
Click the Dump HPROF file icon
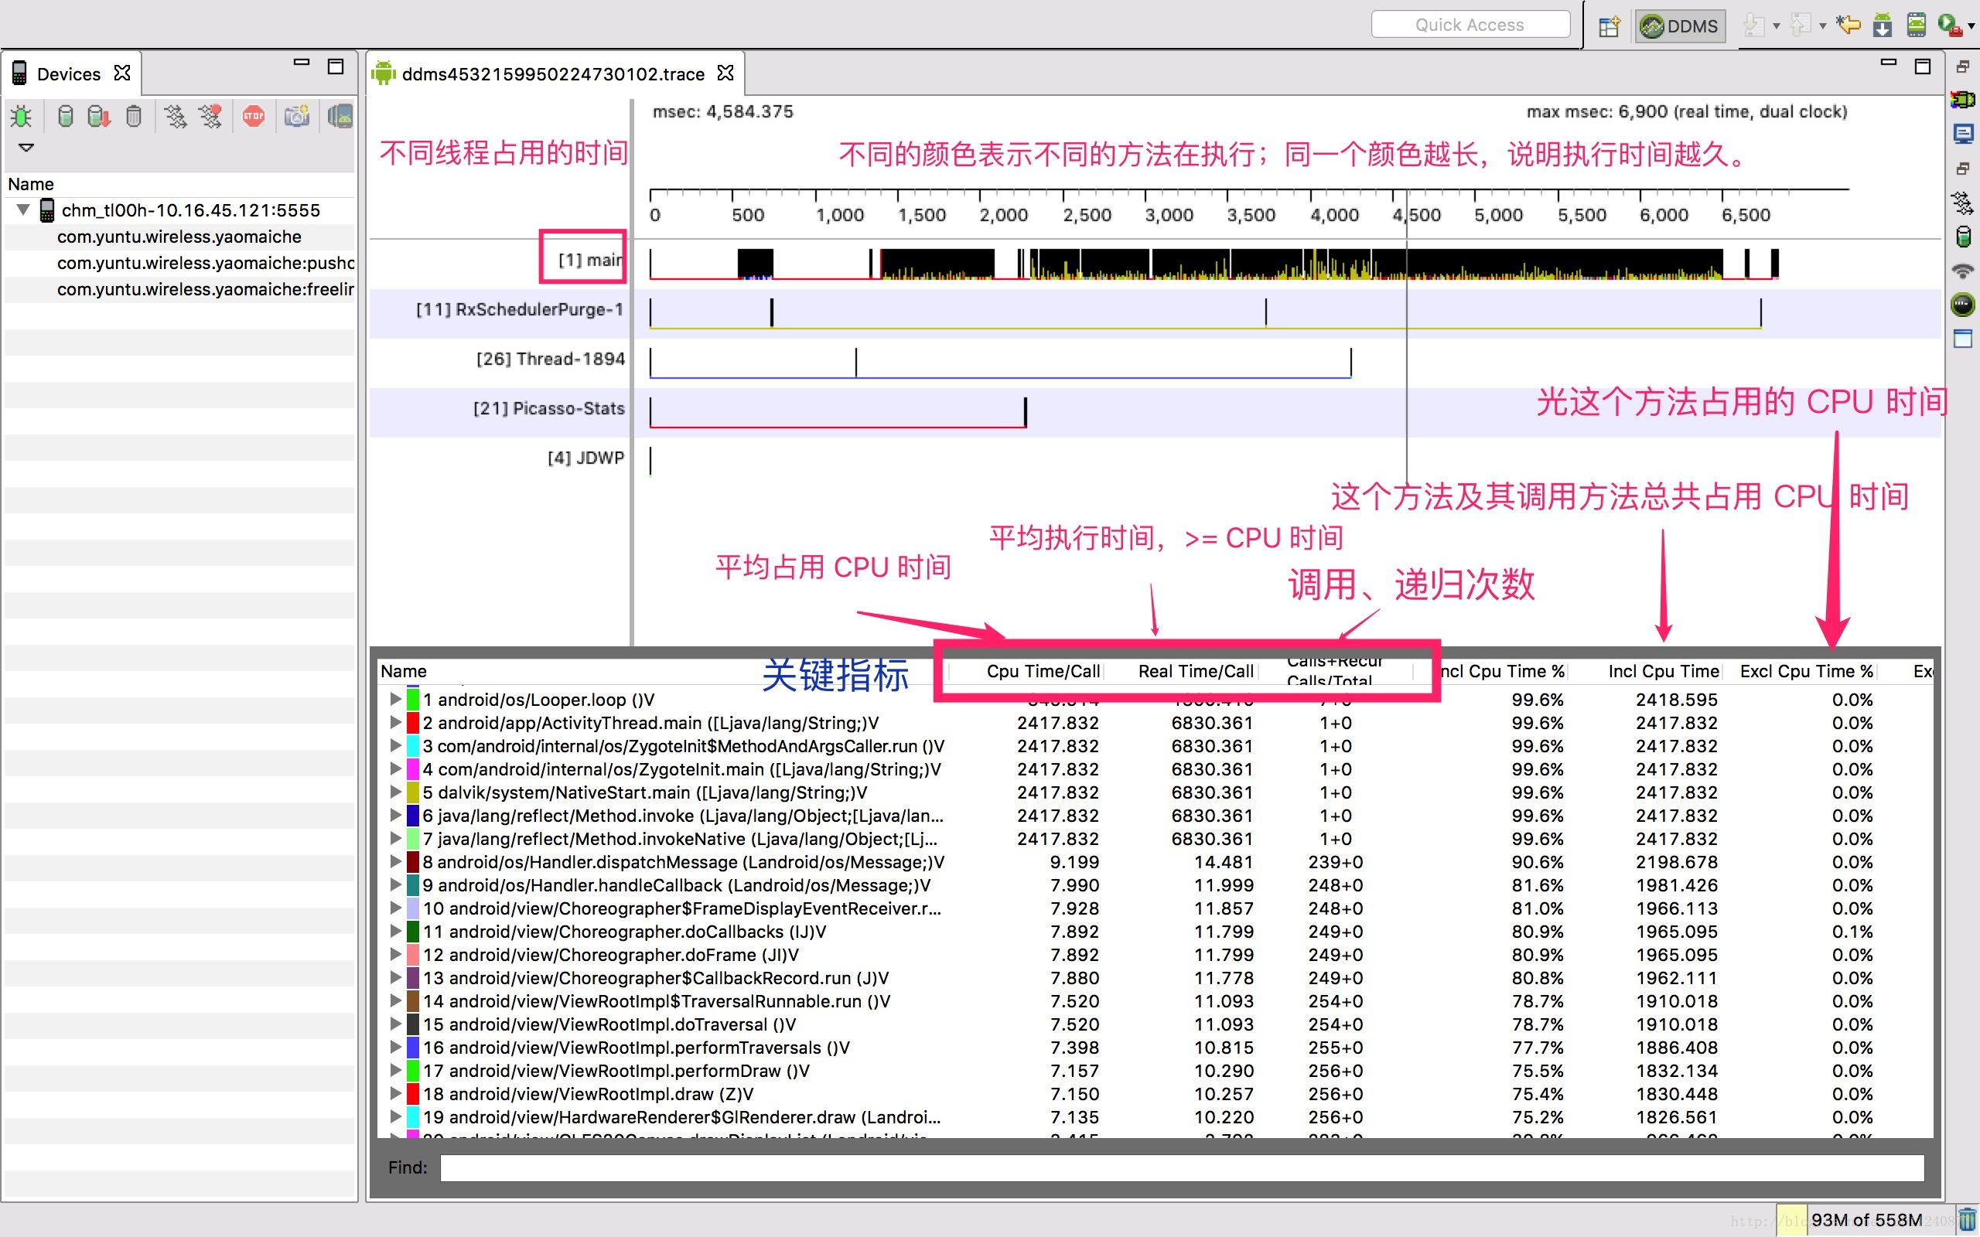coord(99,117)
